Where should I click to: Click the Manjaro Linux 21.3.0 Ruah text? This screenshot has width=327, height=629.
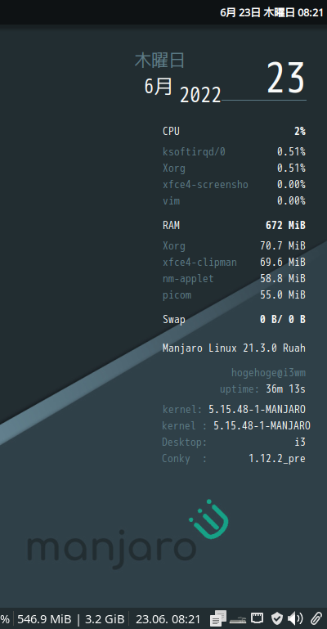(x=234, y=348)
